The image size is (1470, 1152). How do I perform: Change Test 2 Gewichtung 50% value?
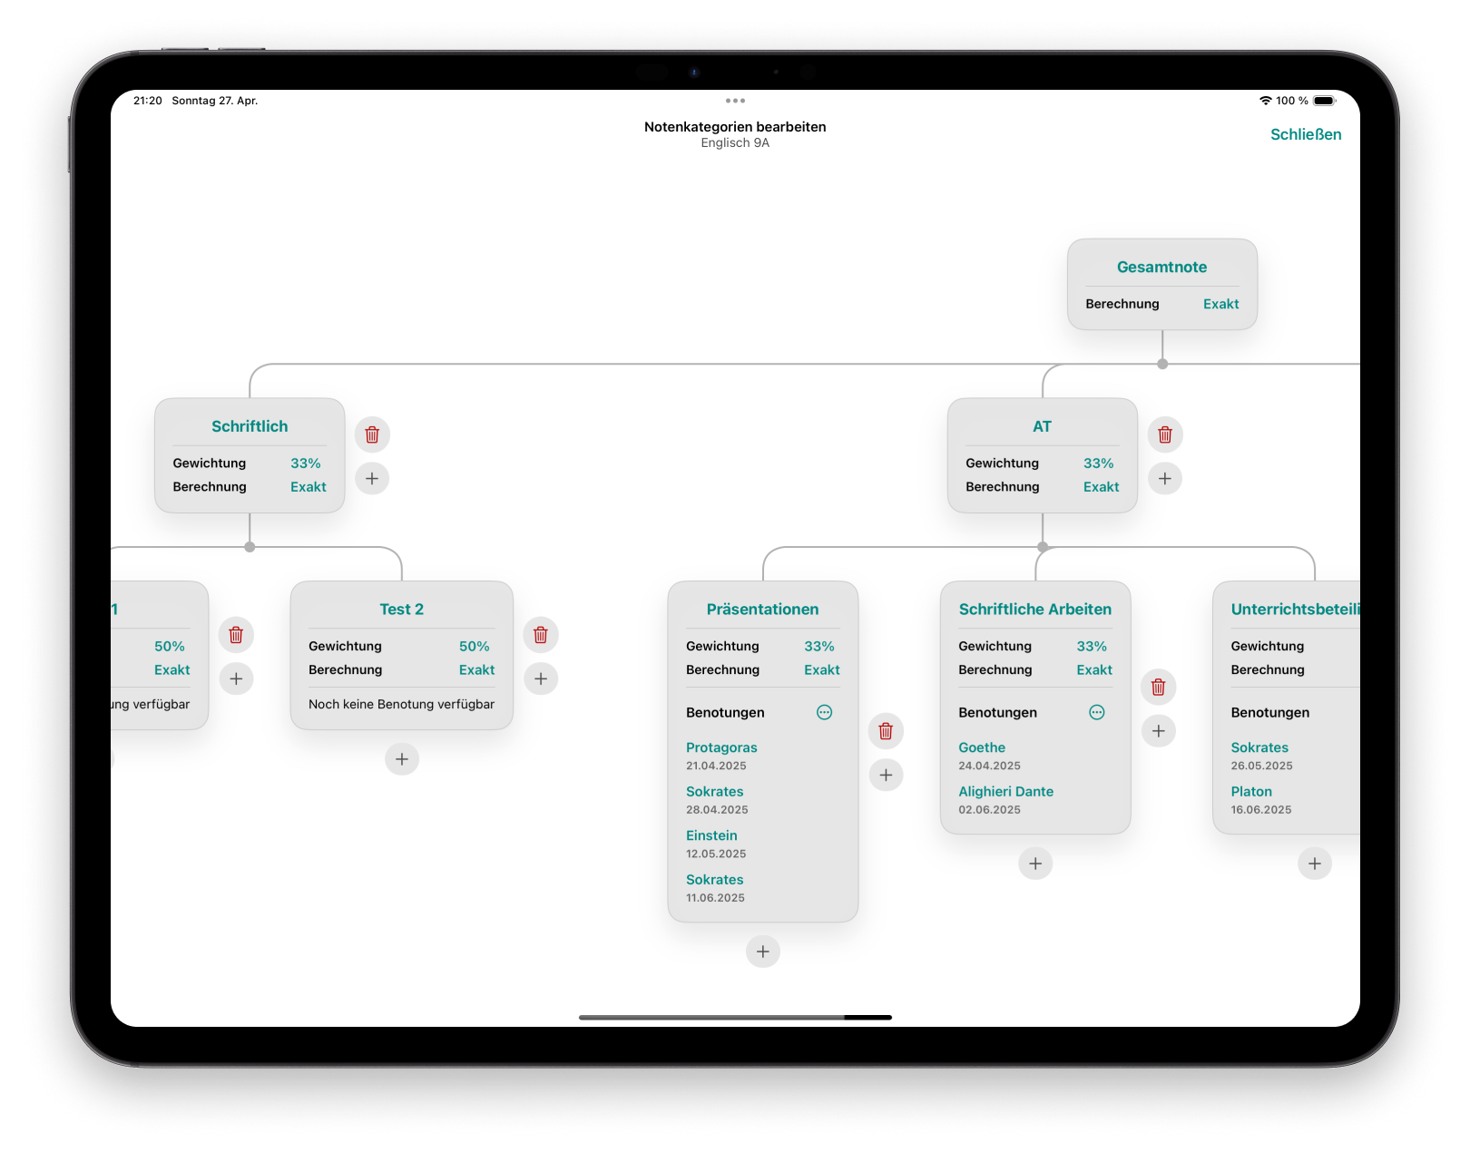pyautogui.click(x=475, y=646)
